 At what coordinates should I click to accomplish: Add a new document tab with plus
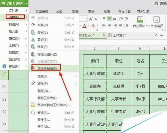tap(162, 35)
